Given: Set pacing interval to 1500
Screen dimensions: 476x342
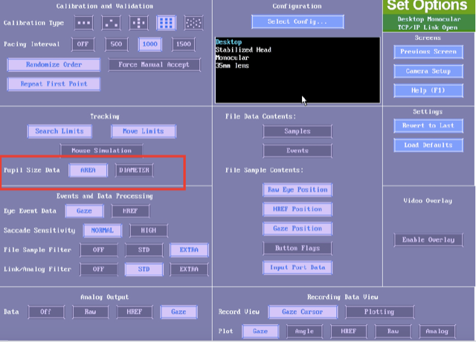Looking at the screenshot, I should pyautogui.click(x=184, y=45).
